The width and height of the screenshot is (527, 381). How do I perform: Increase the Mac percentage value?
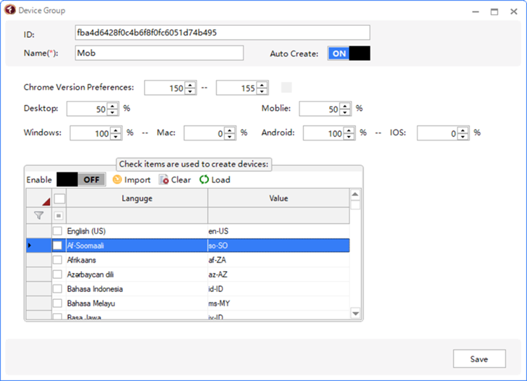pos(229,130)
